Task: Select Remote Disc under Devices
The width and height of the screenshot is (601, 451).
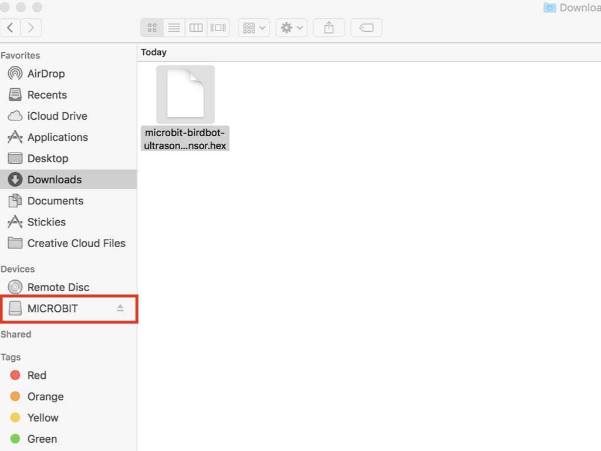Action: [x=68, y=287]
